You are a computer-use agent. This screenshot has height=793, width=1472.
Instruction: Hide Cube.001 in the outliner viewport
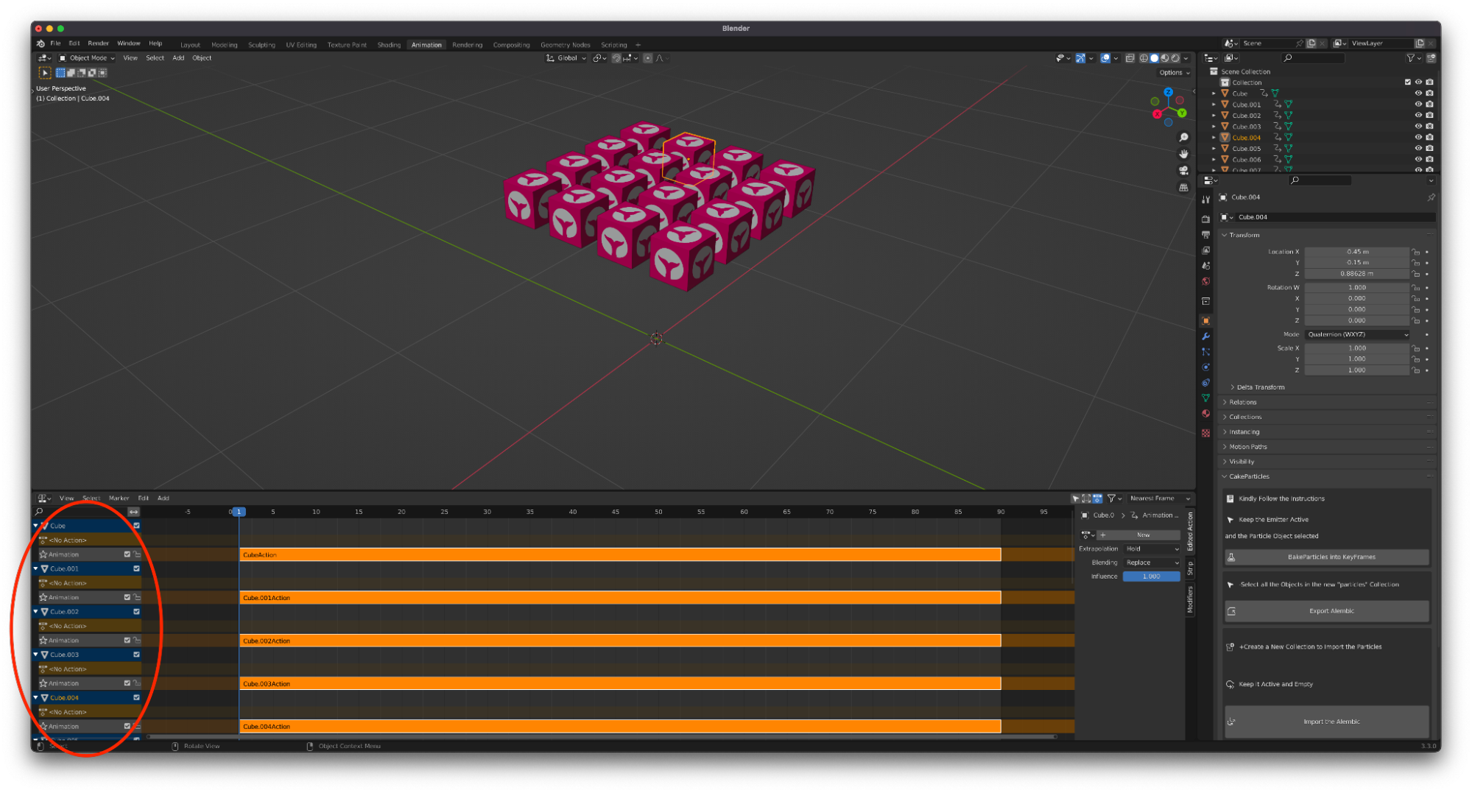pos(1418,105)
